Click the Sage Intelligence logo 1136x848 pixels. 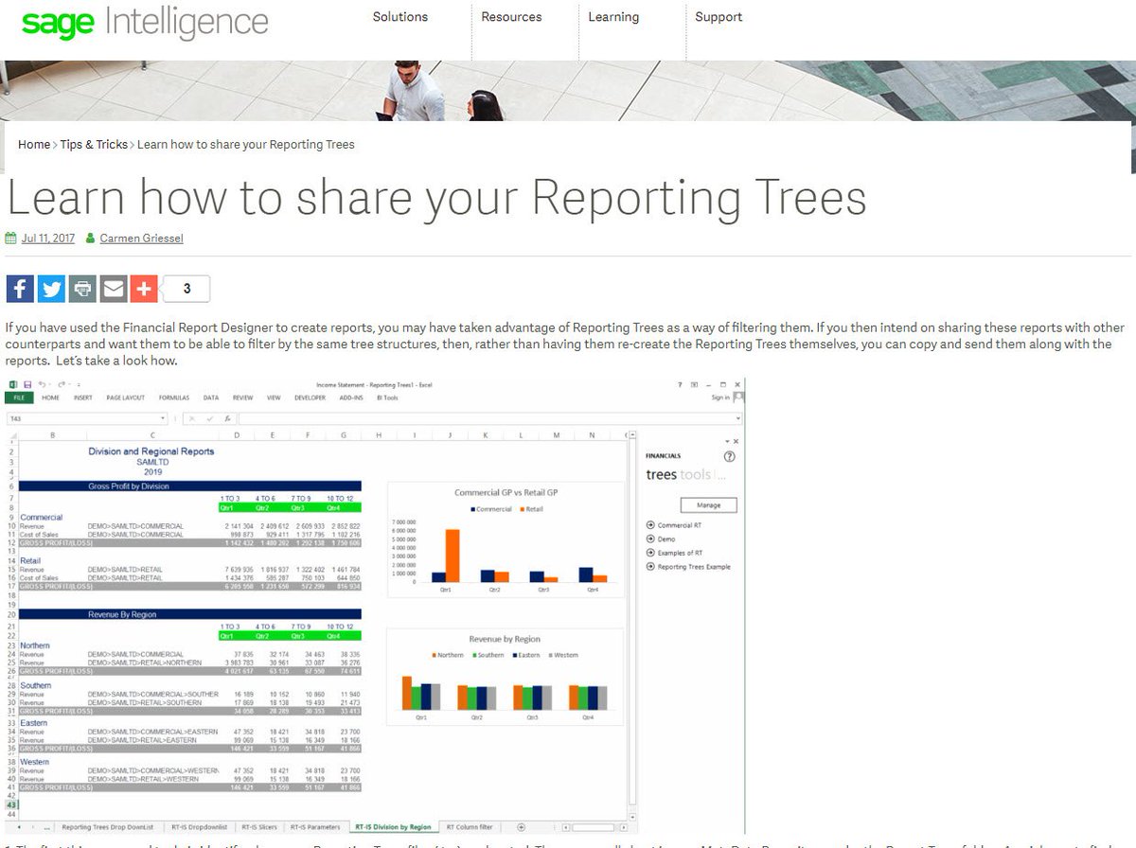click(145, 22)
